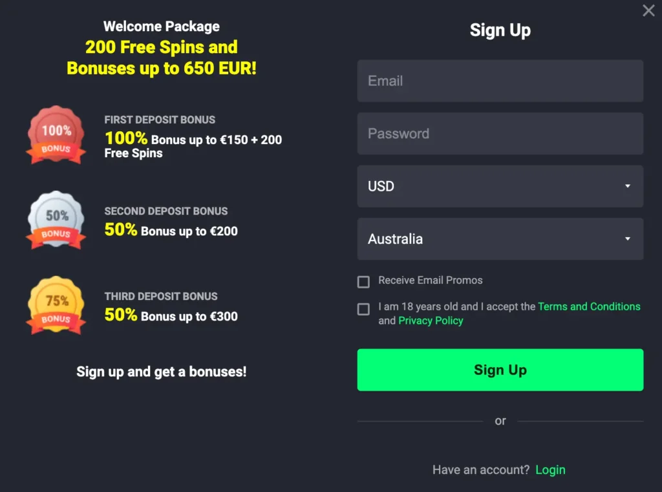Open the Australia country dropdown

click(500, 239)
